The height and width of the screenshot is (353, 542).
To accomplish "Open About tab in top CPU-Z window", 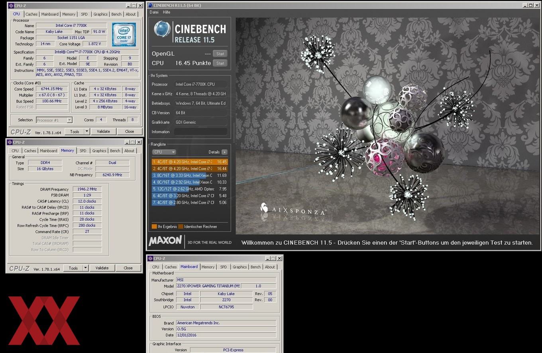I will point(131,14).
